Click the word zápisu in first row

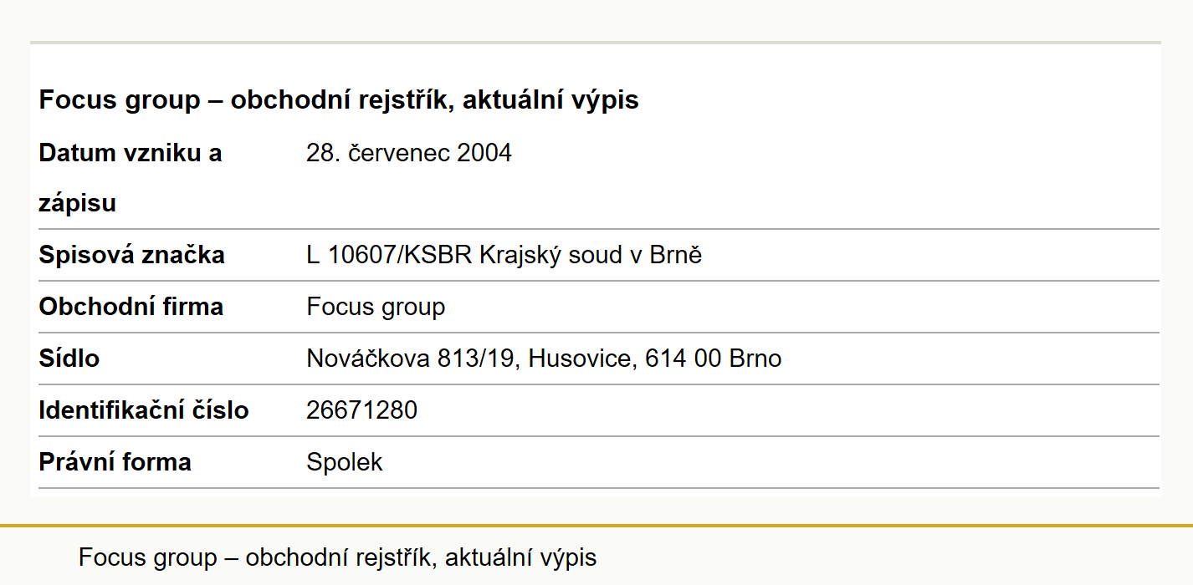coord(77,203)
